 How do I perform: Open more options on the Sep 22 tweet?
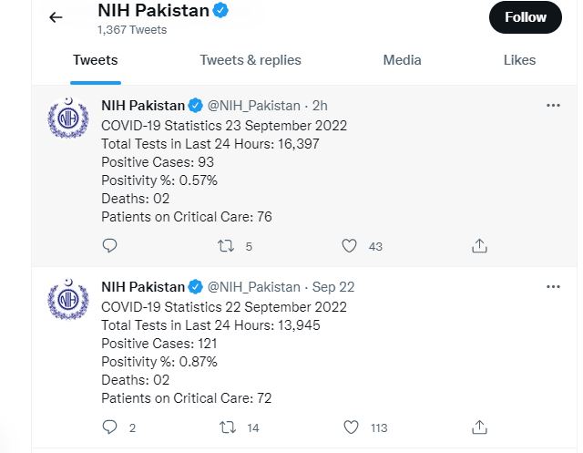click(x=553, y=287)
